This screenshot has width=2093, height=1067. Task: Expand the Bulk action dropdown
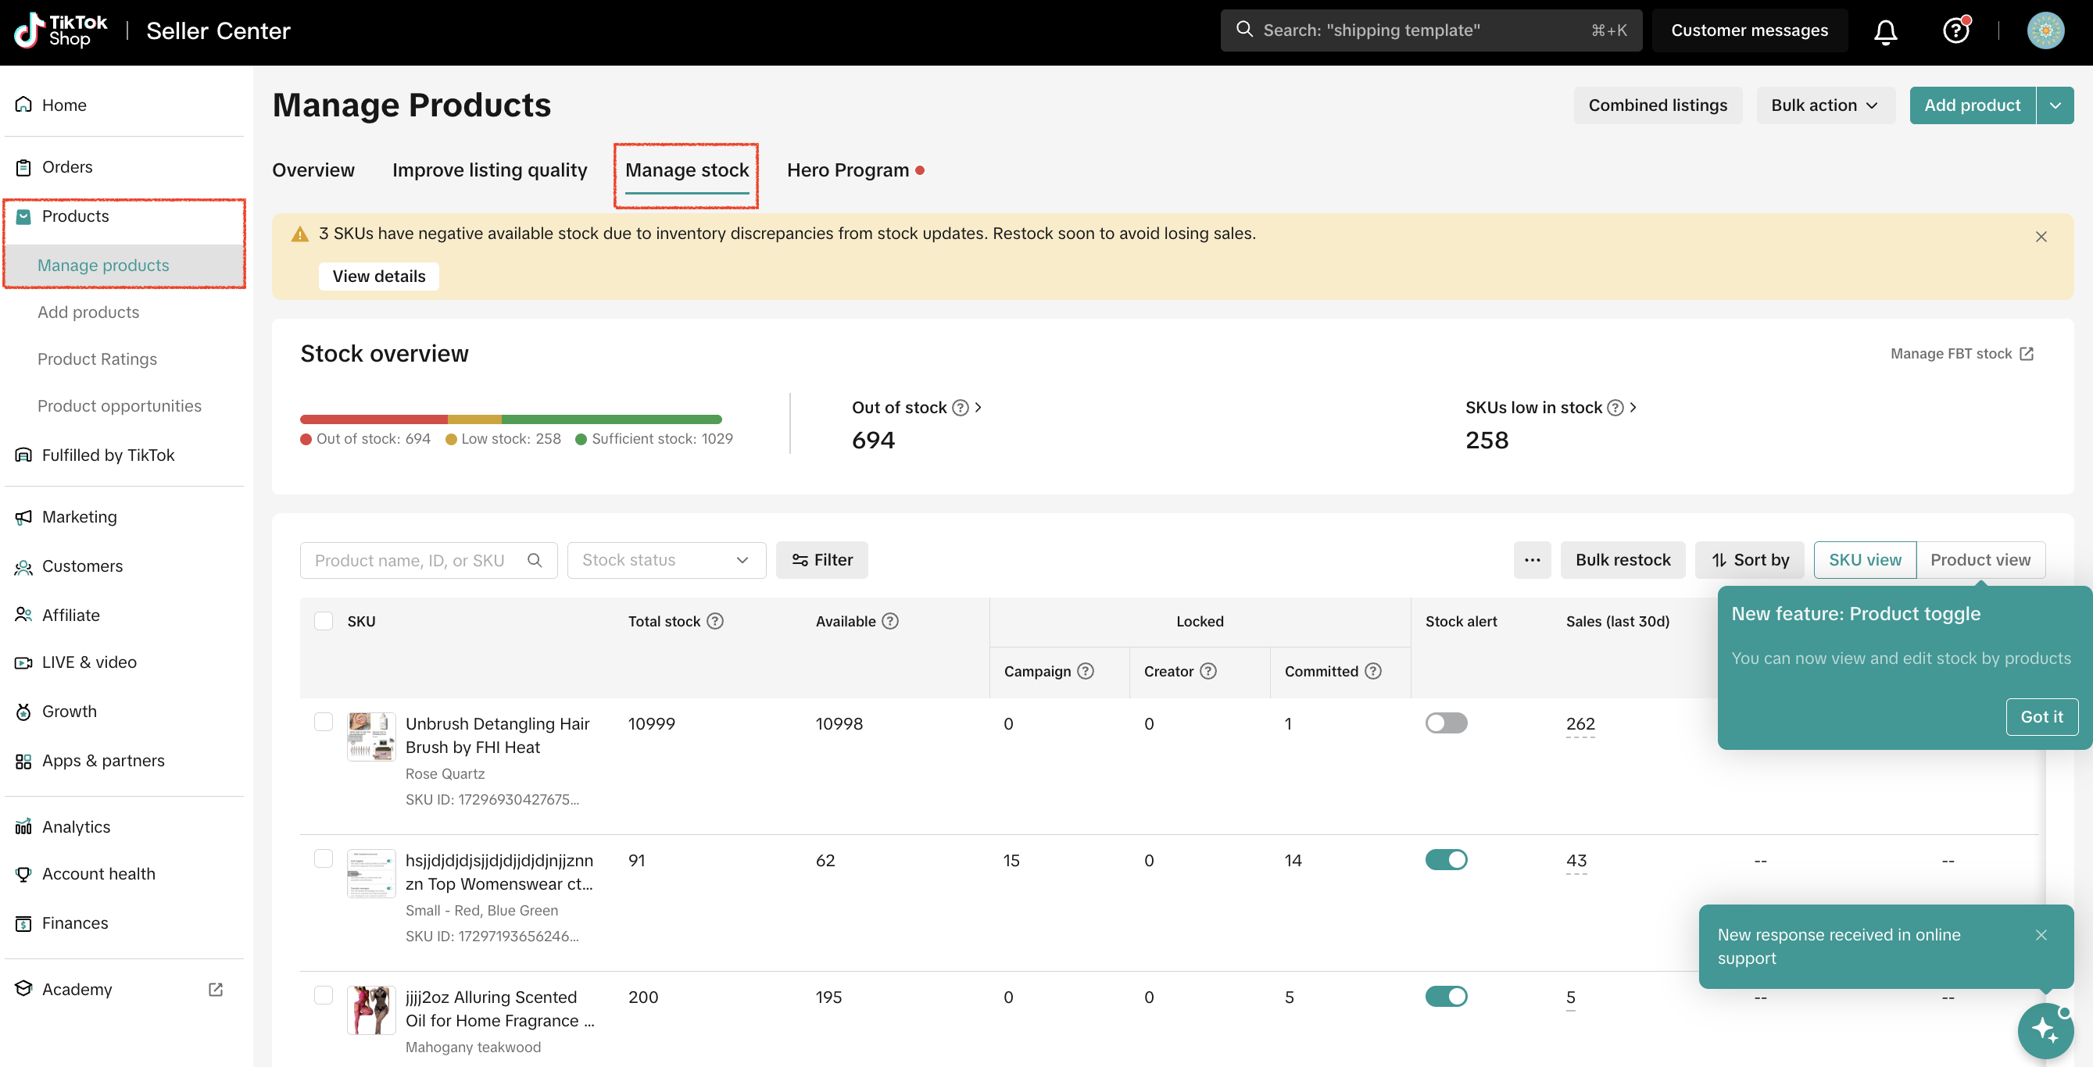point(1825,105)
